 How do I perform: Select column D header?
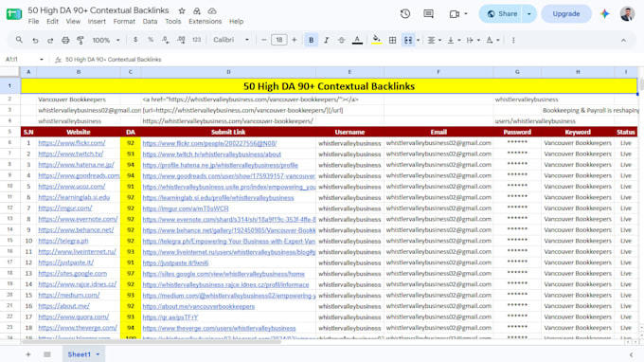[x=228, y=72]
